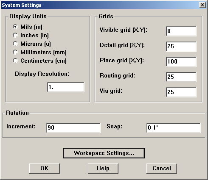
Task: Click the rotation Increment field
Action: point(73,128)
